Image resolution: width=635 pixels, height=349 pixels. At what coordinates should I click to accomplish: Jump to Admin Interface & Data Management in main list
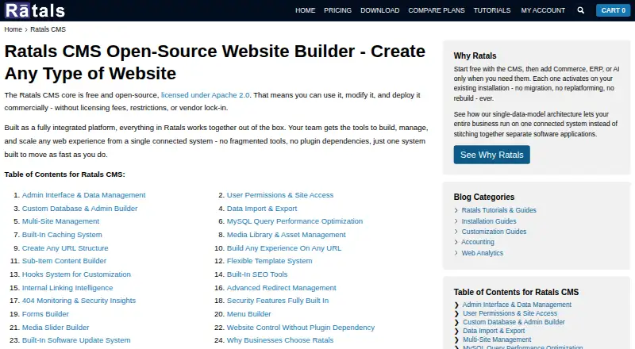tap(83, 195)
